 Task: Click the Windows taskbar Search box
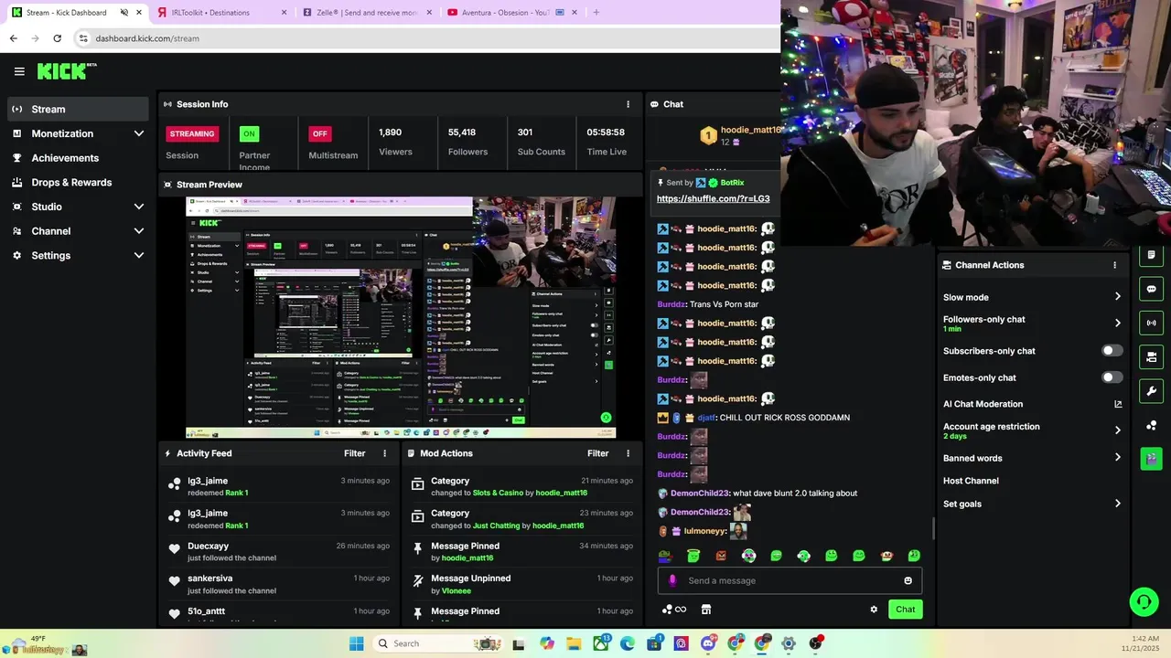click(438, 643)
